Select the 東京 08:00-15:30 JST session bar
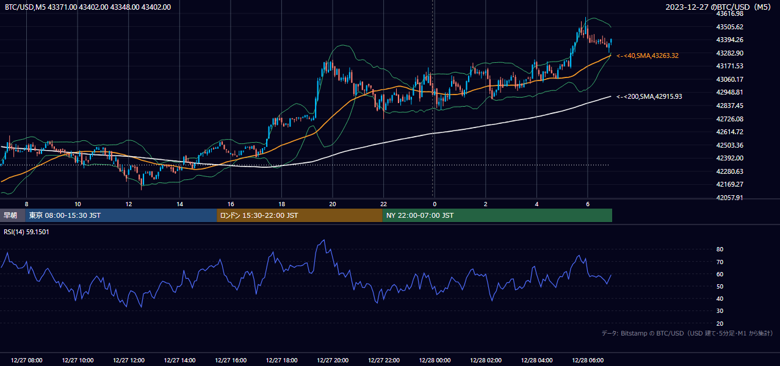 121,215
